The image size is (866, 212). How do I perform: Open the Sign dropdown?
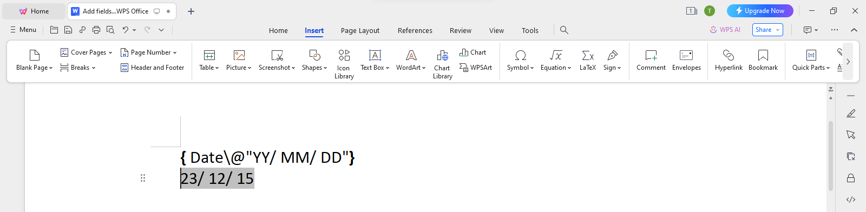click(x=612, y=60)
